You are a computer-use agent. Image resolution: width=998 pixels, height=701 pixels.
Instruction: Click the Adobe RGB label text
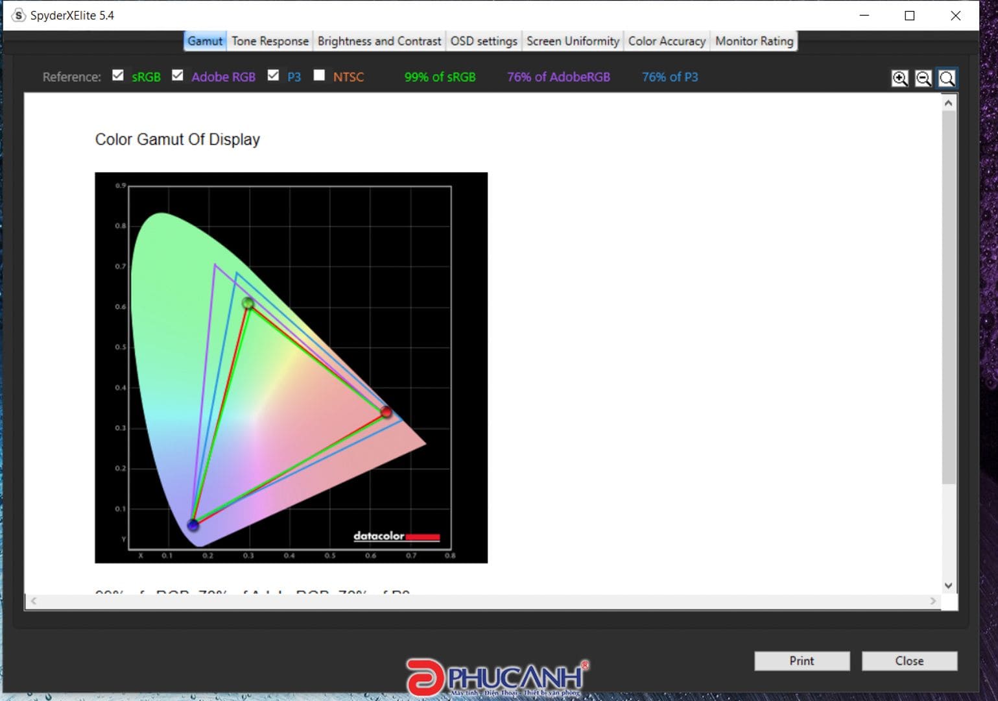coord(223,77)
